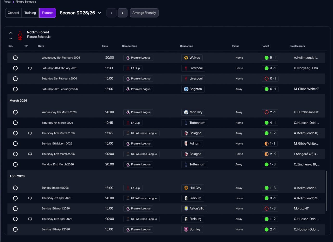
Task: Click TV icon for Thursday 16th April fixture
Action: pyautogui.click(x=30, y=219)
